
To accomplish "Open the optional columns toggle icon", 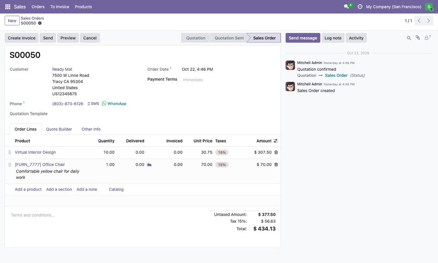I will [x=276, y=141].
